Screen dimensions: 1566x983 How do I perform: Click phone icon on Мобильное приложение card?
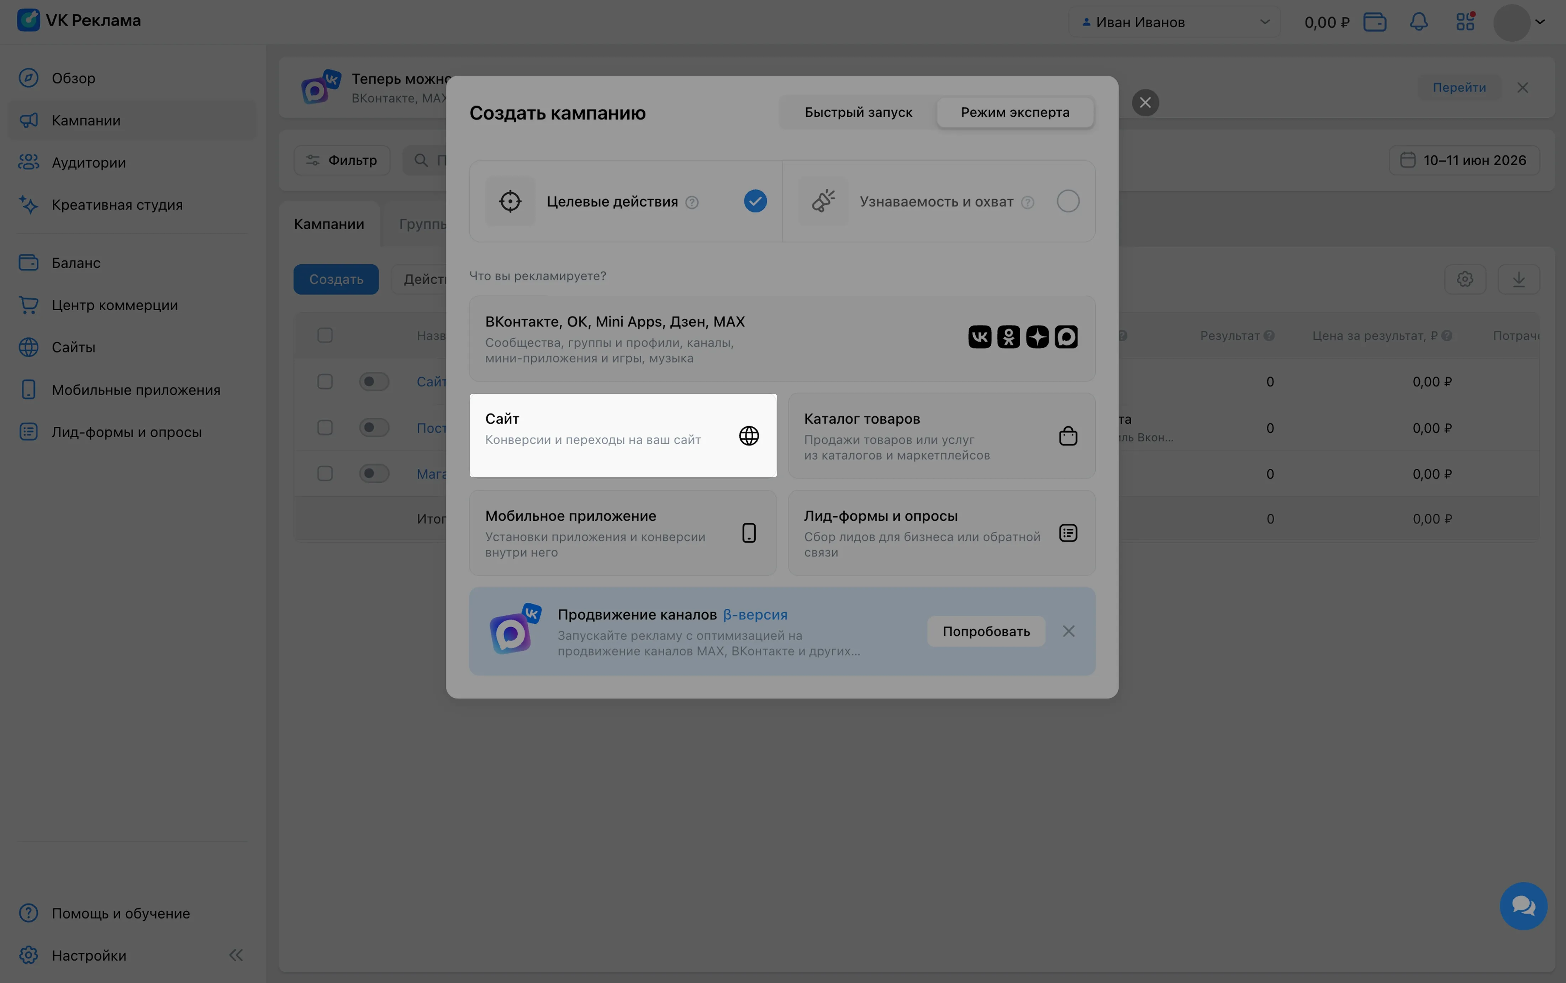749,533
